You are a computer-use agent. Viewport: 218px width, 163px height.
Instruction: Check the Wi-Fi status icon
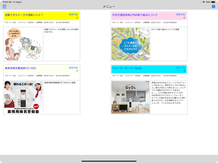204,2
